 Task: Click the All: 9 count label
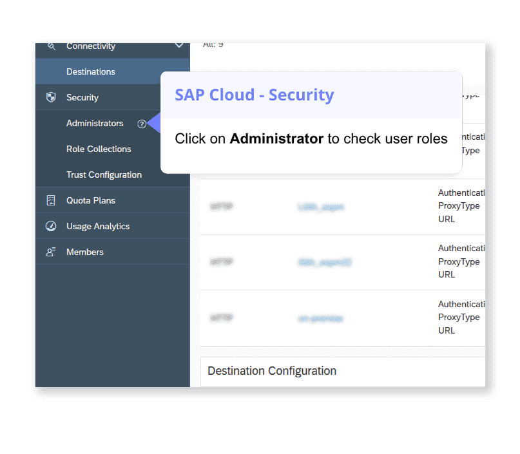(213, 45)
